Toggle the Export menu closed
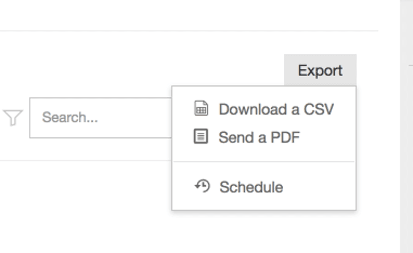 320,70
